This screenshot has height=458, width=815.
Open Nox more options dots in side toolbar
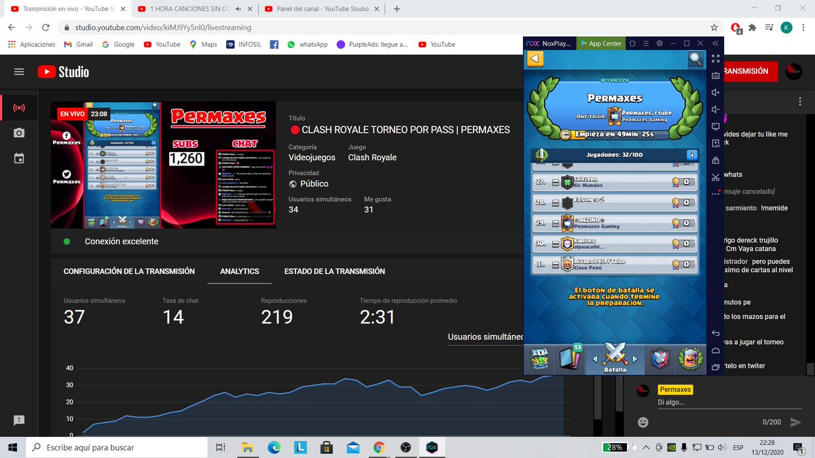pyautogui.click(x=715, y=194)
